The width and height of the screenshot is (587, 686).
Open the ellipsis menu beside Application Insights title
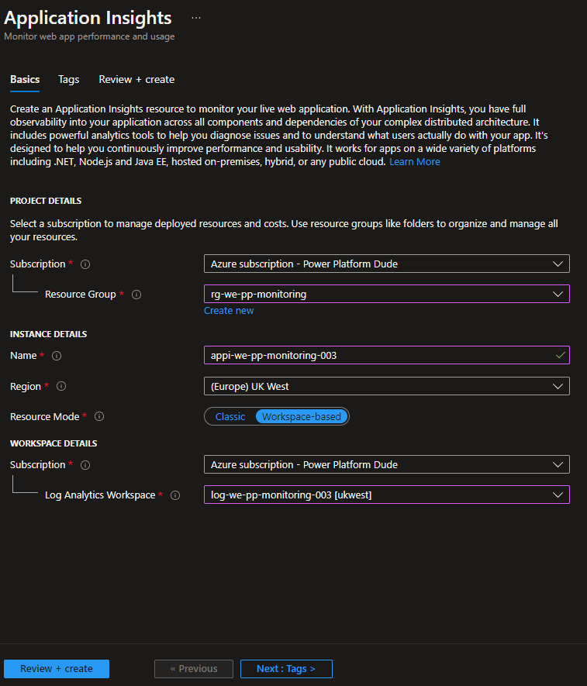tap(195, 18)
